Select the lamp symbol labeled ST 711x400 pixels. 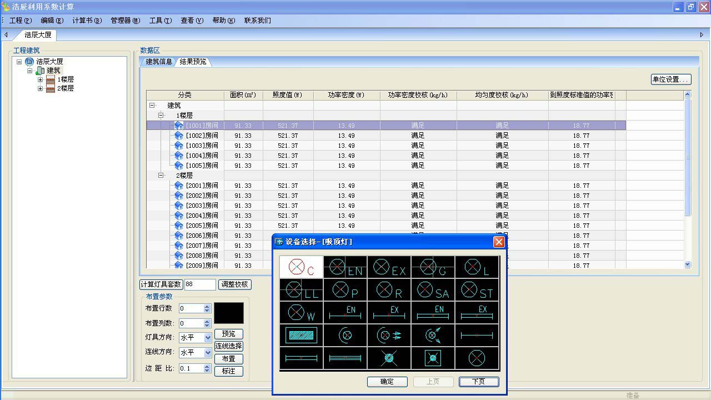point(477,290)
